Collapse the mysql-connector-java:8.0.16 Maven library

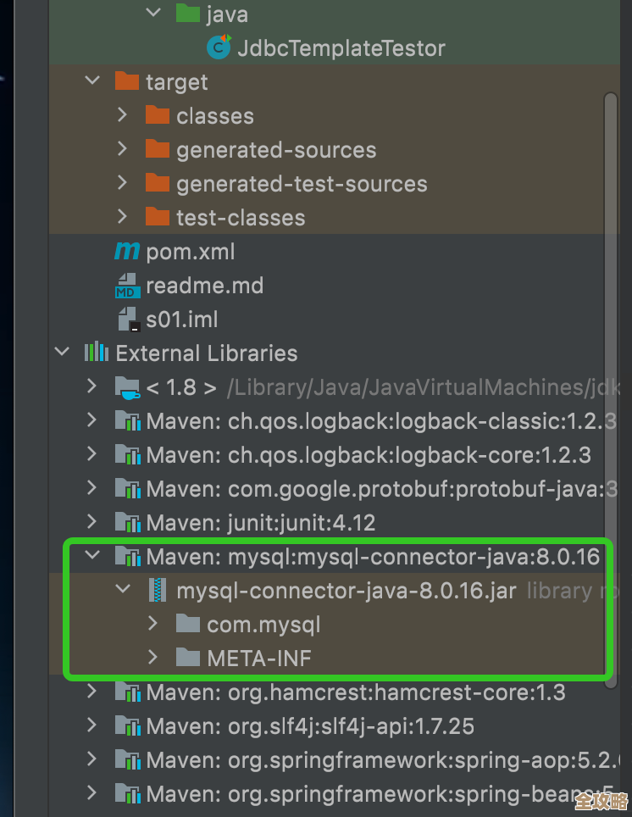(x=91, y=557)
